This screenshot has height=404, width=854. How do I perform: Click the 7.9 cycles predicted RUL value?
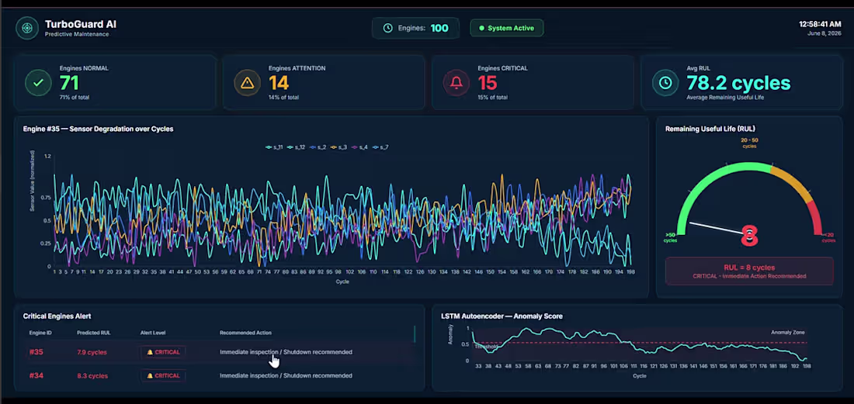[x=92, y=352]
